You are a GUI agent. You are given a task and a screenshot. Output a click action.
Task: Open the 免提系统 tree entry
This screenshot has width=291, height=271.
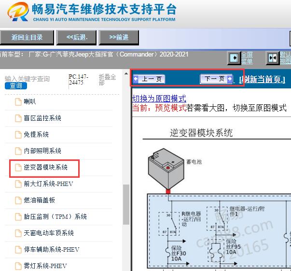[x=36, y=134]
